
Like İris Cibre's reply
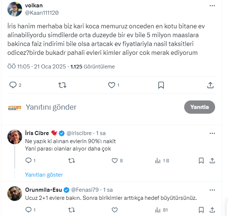coord(115,160)
